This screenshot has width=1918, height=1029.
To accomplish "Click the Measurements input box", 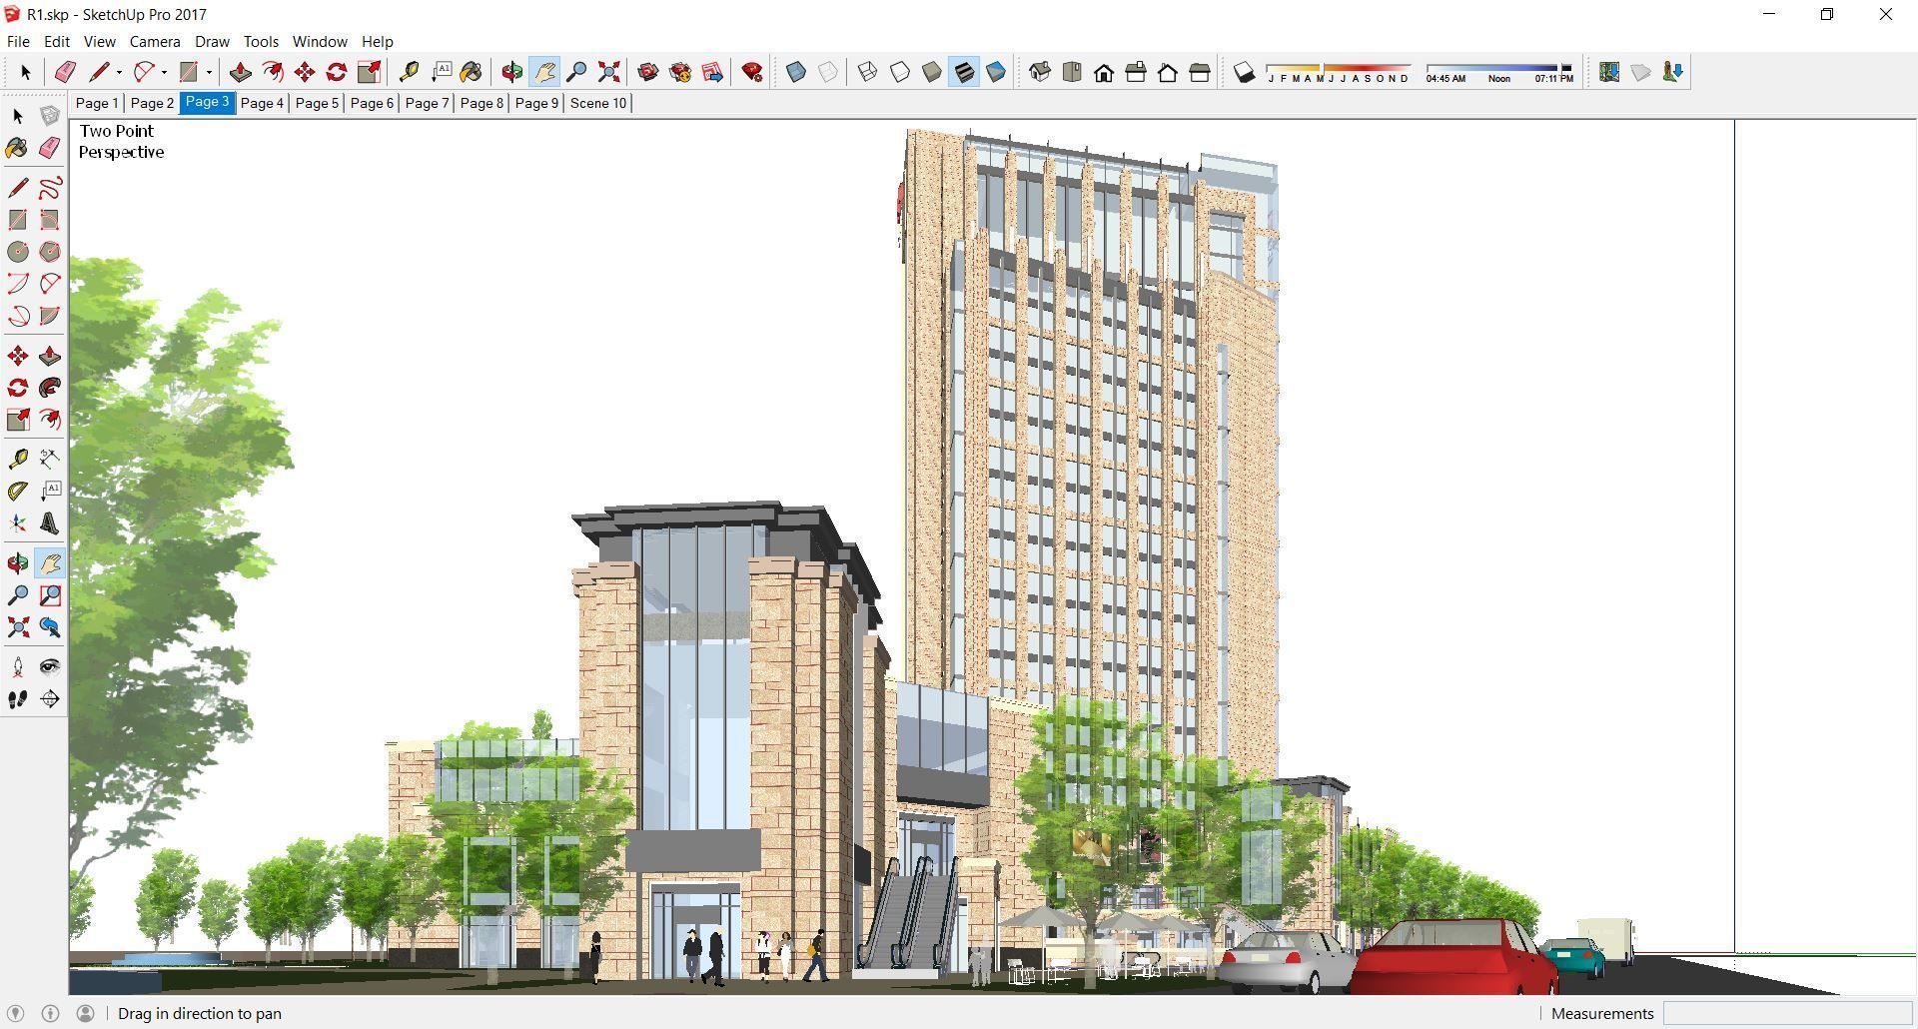I will click(x=1786, y=1013).
